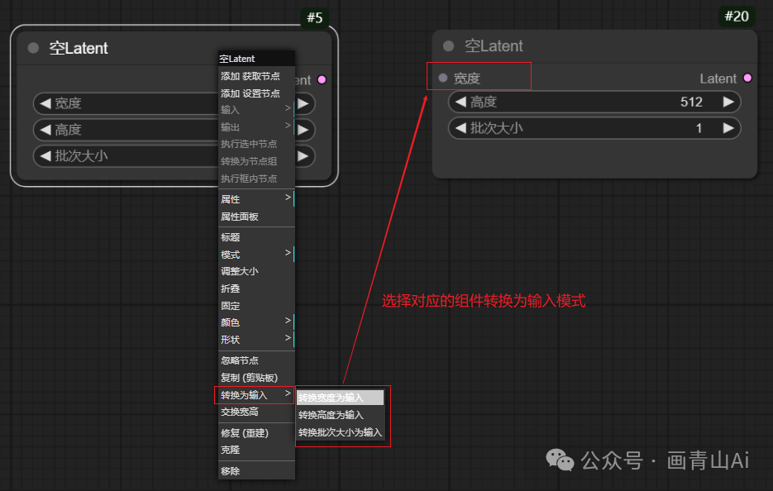Expand the 模式 submenu
The height and width of the screenshot is (491, 773).
(x=256, y=255)
